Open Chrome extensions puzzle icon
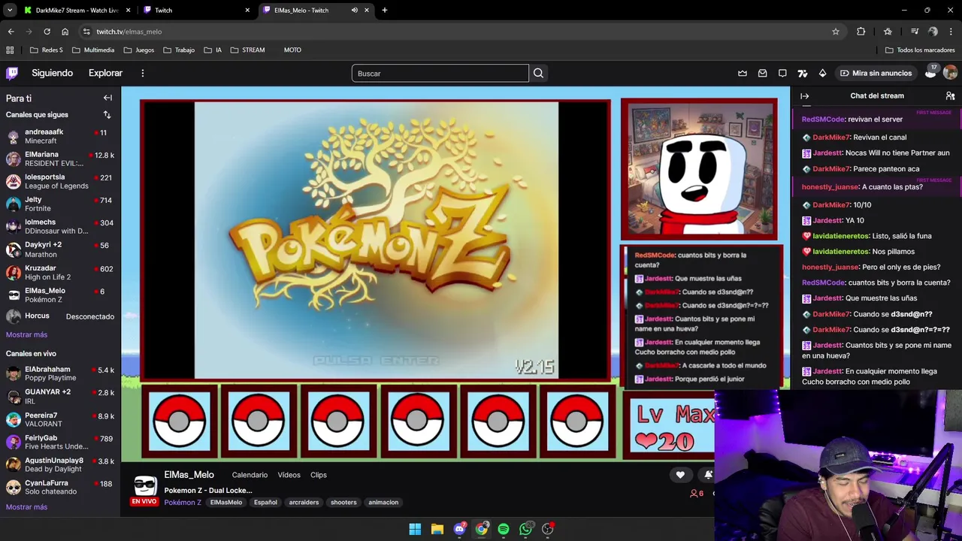The image size is (962, 541). (x=861, y=32)
